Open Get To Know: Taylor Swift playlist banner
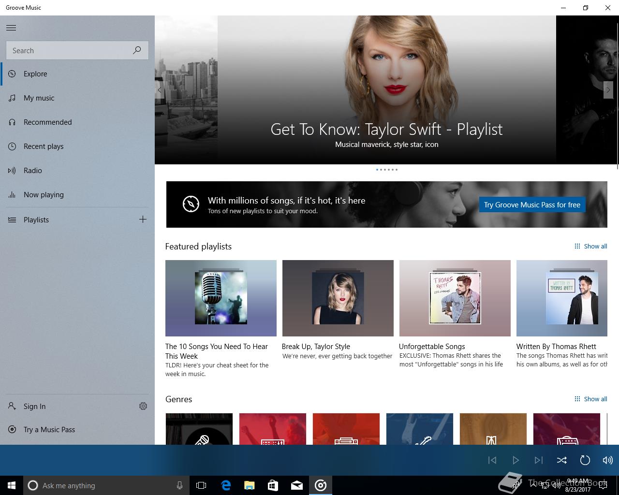Screen dimensions: 619x495 386,90
